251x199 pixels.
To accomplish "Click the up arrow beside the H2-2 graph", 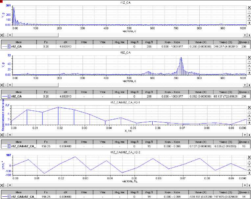I will (x=249, y=165).
